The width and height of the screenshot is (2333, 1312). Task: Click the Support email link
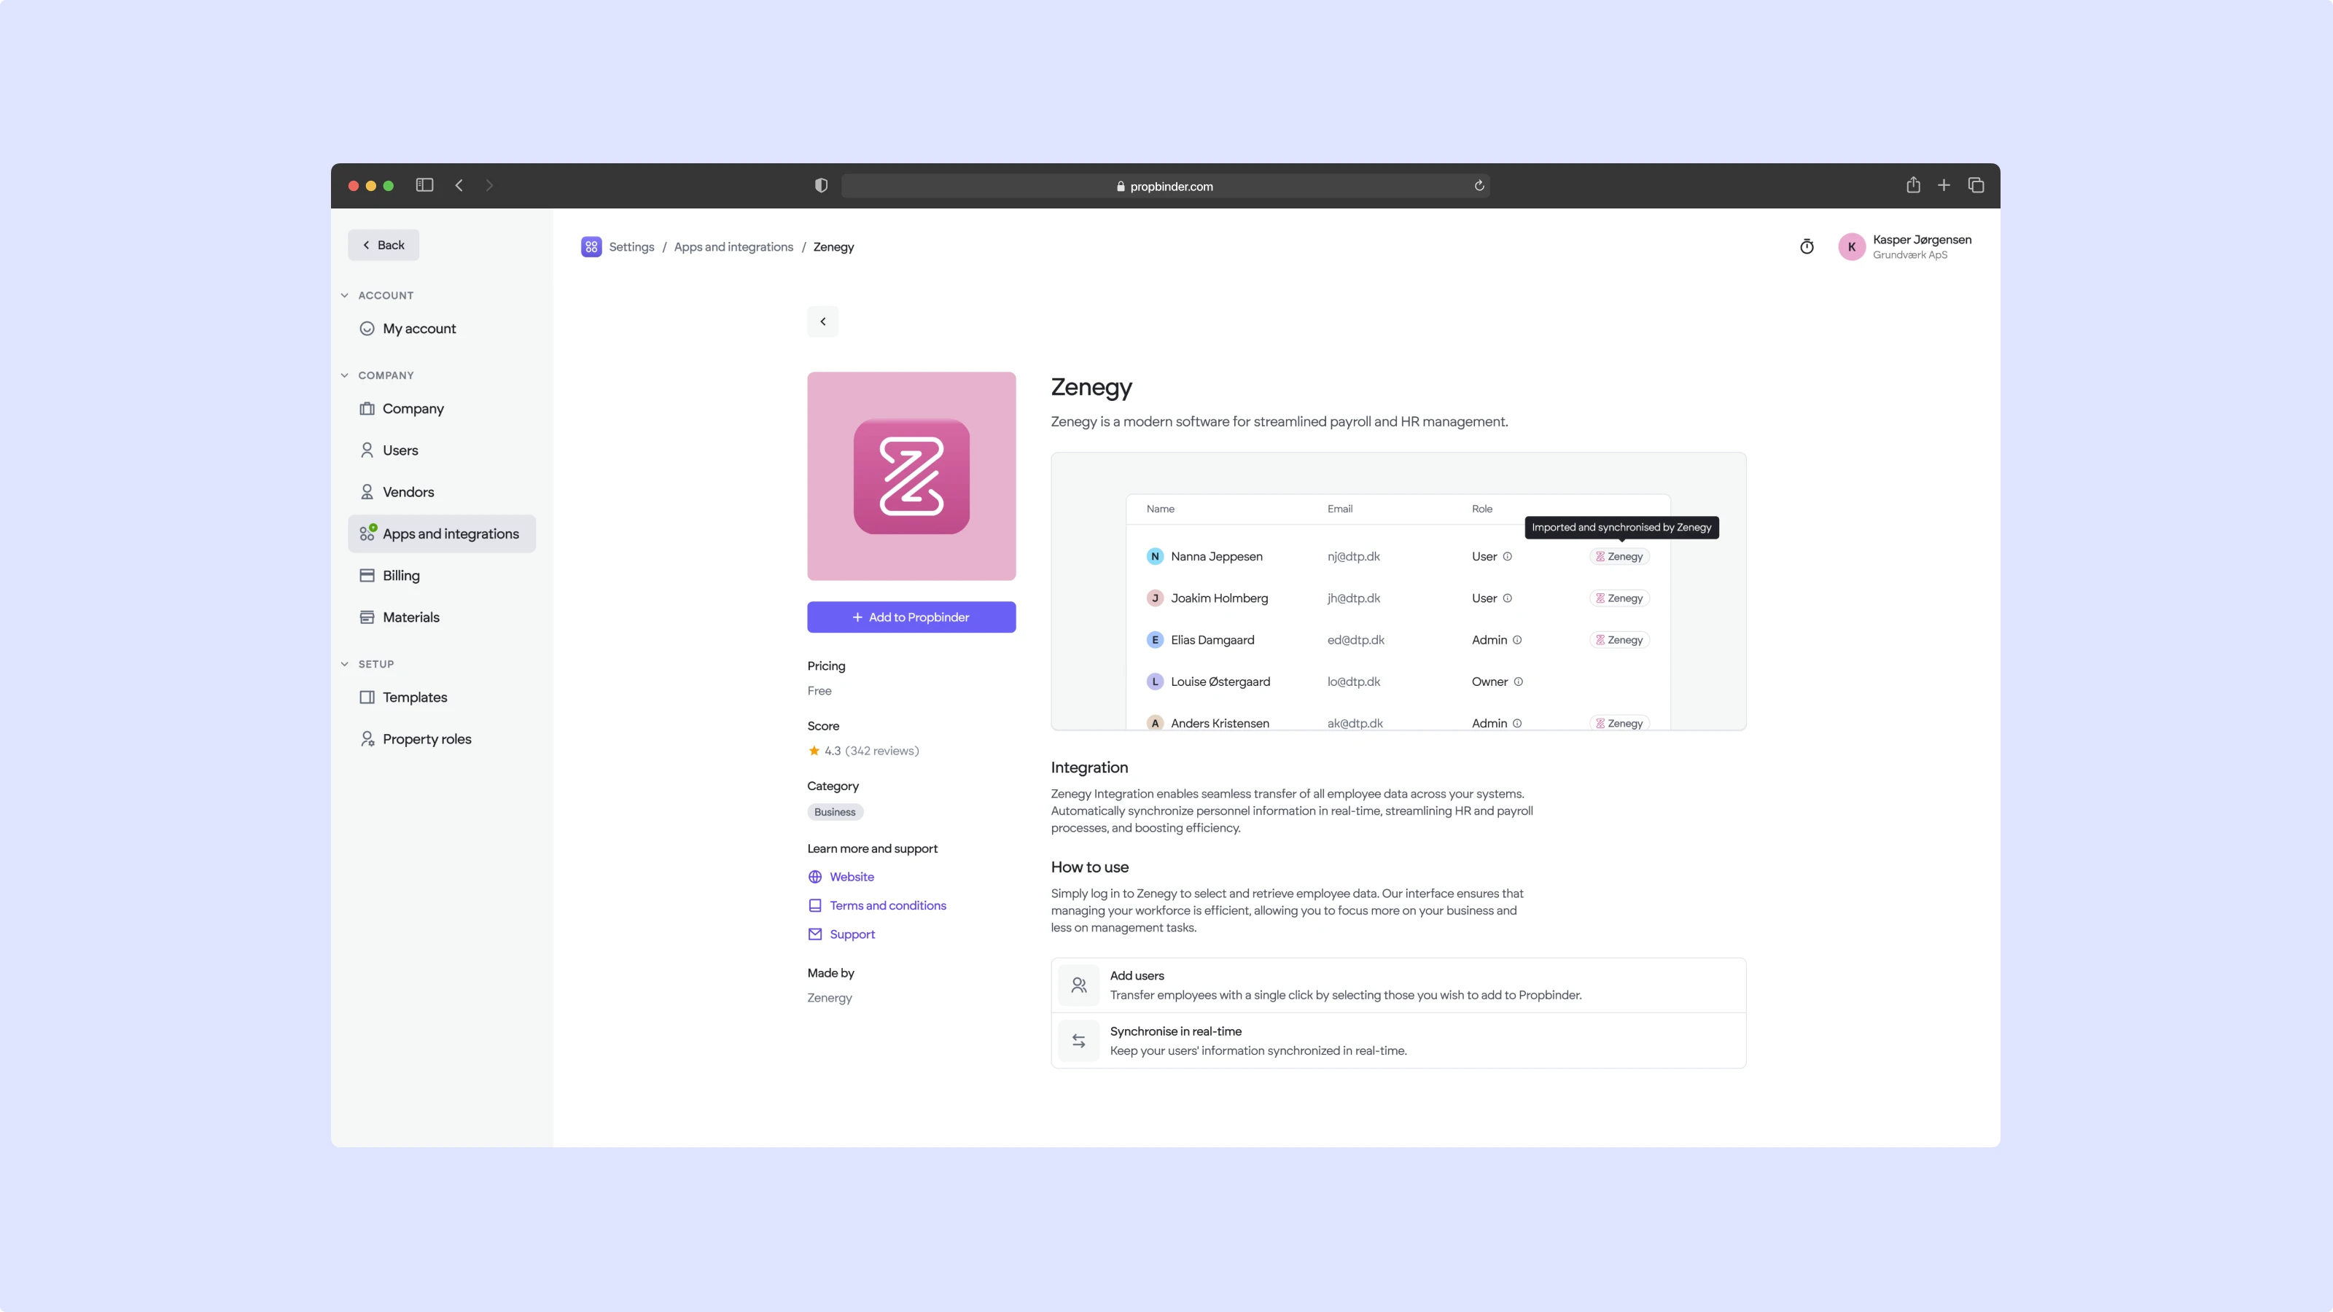pos(852,934)
